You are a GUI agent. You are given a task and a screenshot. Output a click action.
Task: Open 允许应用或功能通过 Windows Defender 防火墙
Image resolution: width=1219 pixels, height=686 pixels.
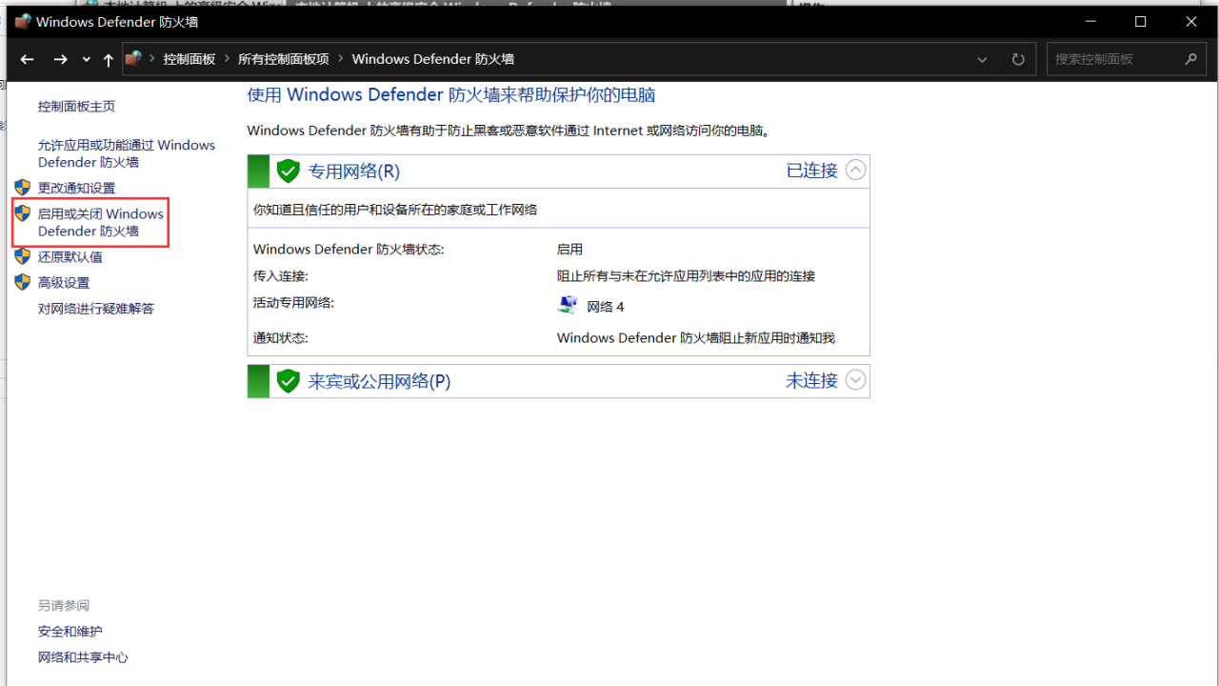pos(127,153)
